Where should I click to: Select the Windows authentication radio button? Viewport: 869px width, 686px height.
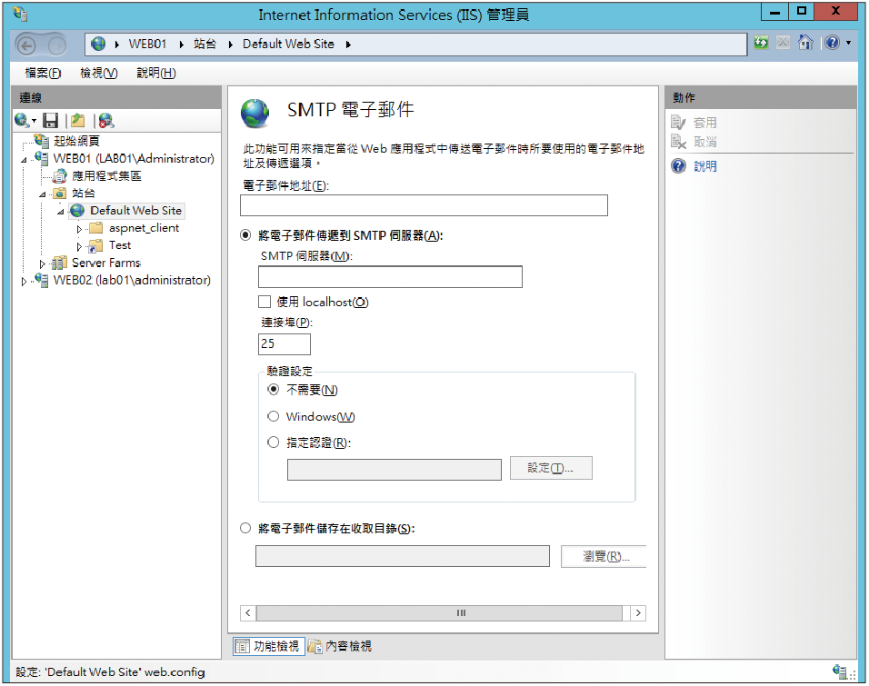[274, 417]
